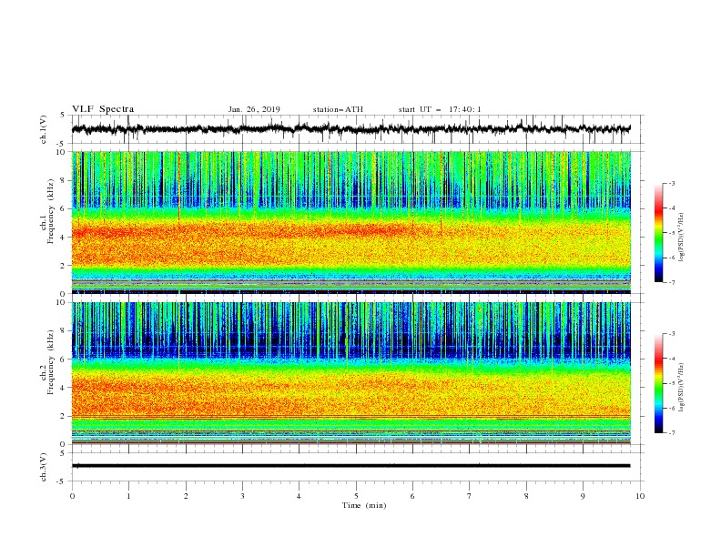
Task: Click the ch.1 spectrogram plot area
Action: tap(351, 222)
